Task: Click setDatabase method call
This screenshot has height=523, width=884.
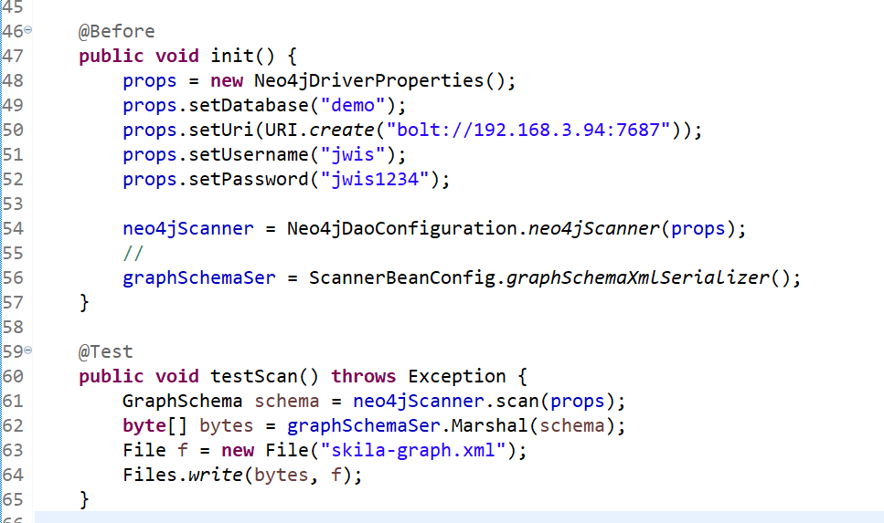Action: (248, 105)
